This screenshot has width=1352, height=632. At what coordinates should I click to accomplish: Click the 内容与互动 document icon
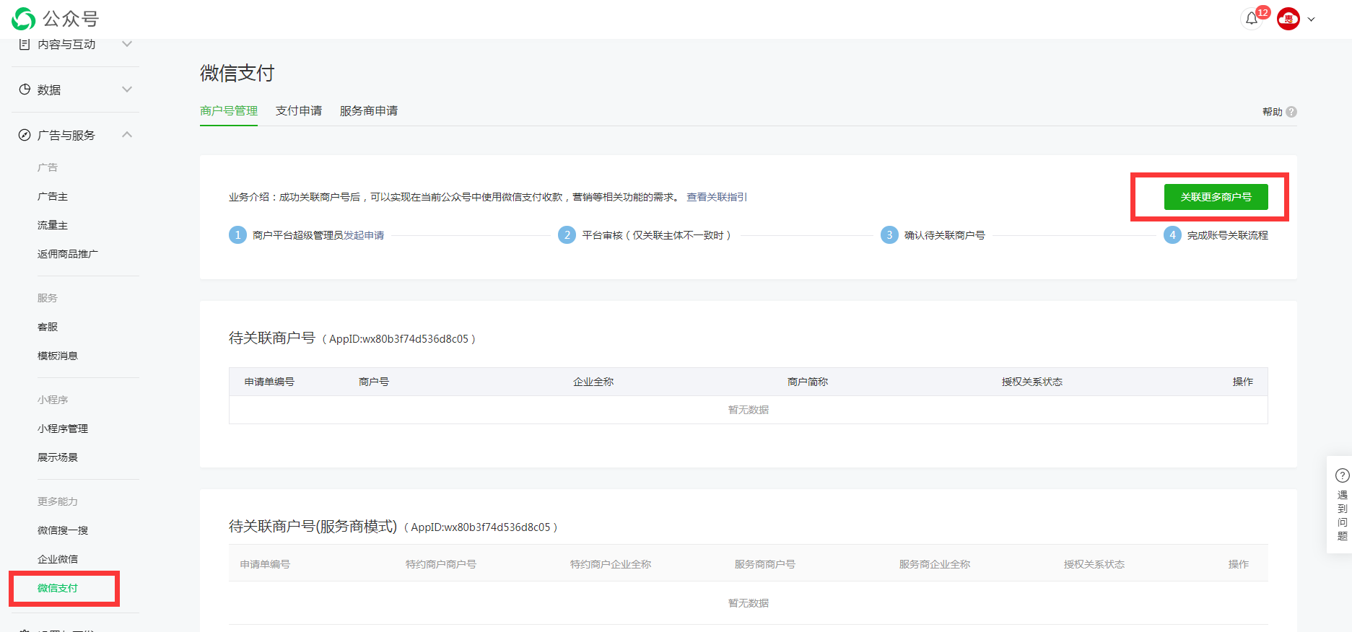tap(25, 44)
